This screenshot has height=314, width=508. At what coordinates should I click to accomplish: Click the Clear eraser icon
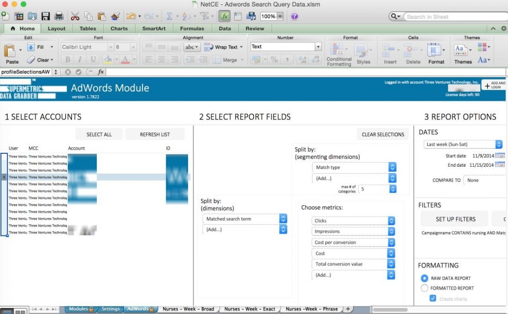(x=31, y=60)
